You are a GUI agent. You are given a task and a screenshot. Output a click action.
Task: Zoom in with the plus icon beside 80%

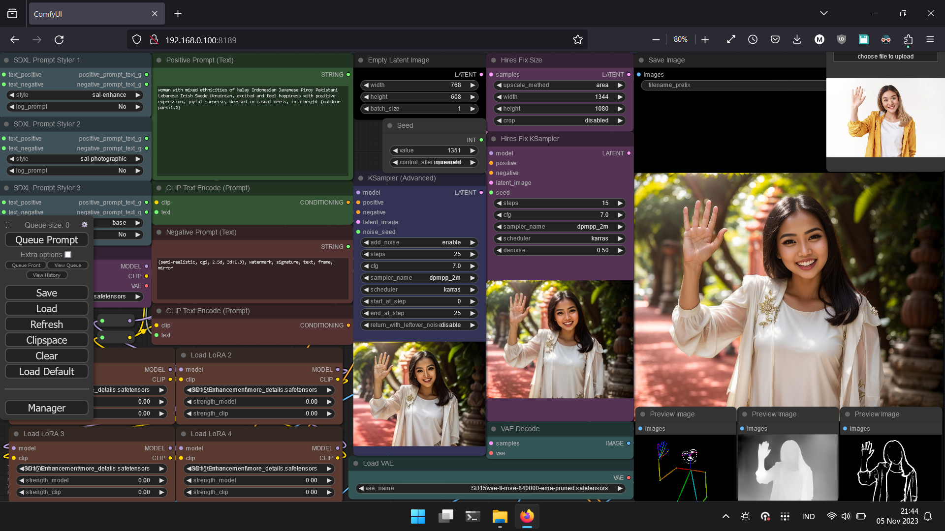point(705,39)
